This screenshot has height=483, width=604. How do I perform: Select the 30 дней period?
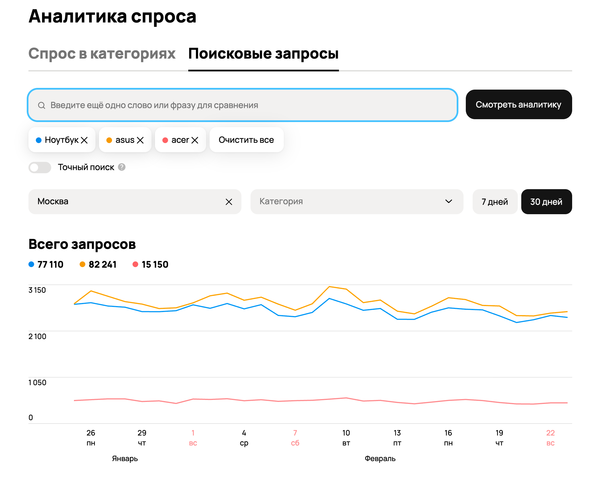coord(546,202)
